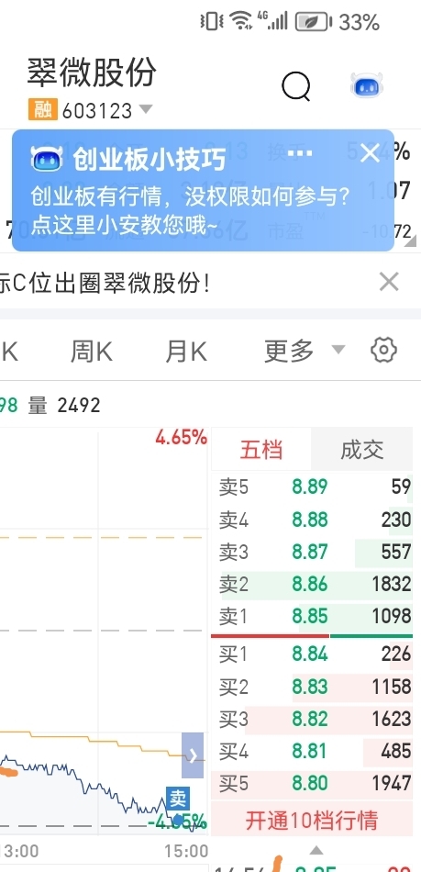Collapse the panel below the order book with the up triangle
Screen dimensions: 421x872
point(316,850)
